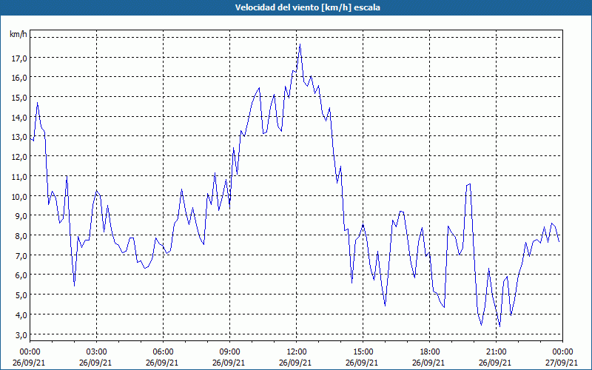Click the '7,0' y-axis label
Viewport: 592px width, 370px height.
(21, 256)
